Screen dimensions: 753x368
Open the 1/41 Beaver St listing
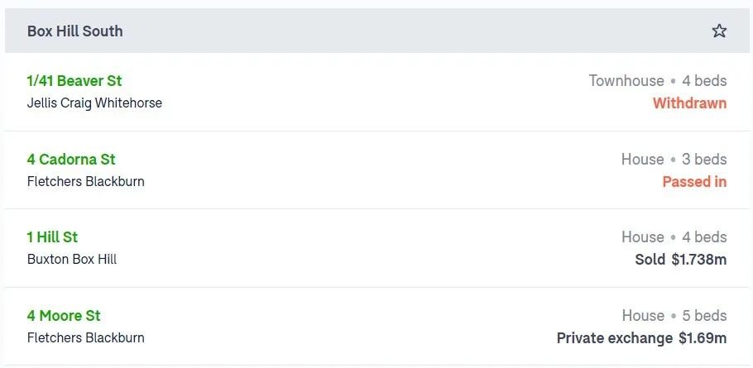tap(74, 80)
